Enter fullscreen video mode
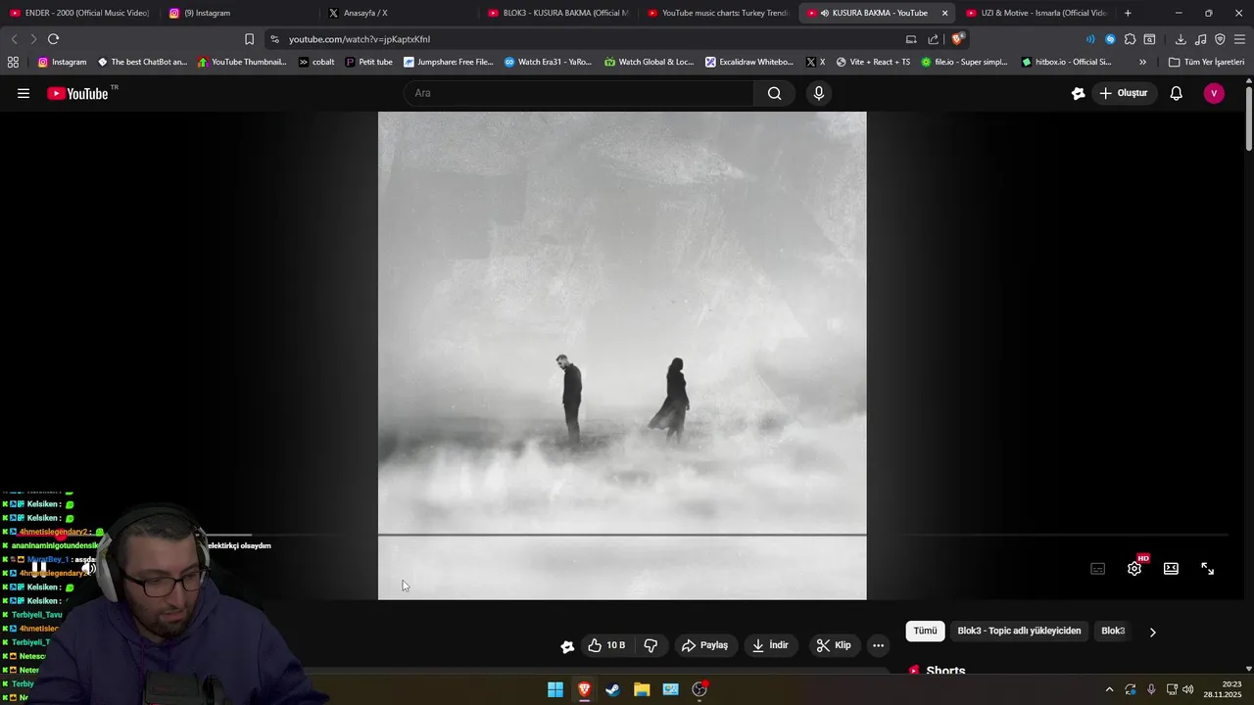The height and width of the screenshot is (705, 1254). pyautogui.click(x=1208, y=568)
